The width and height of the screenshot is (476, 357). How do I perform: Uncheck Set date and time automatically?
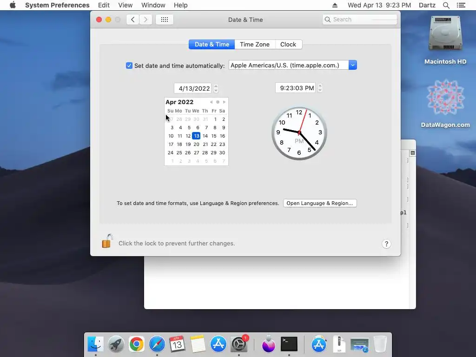point(129,66)
